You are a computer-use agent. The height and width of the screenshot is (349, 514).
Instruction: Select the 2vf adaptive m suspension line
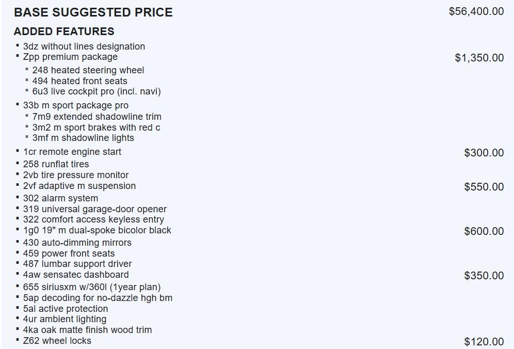[79, 186]
